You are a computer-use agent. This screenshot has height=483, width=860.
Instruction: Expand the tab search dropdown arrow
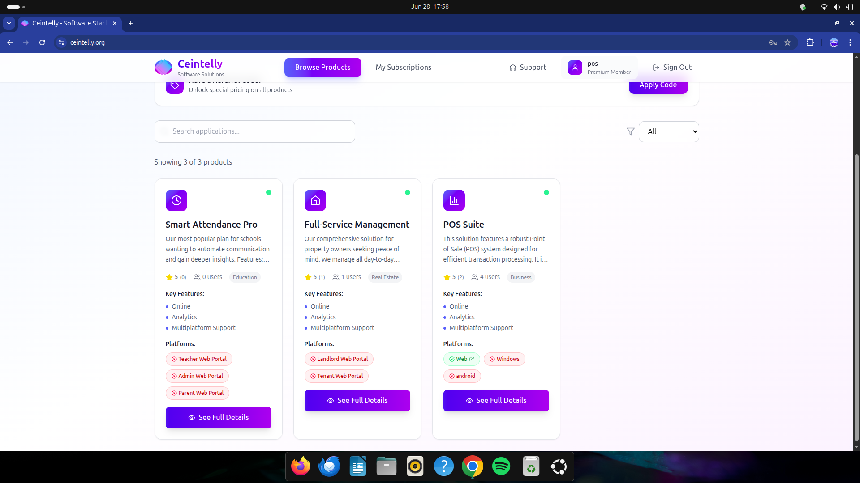point(9,23)
